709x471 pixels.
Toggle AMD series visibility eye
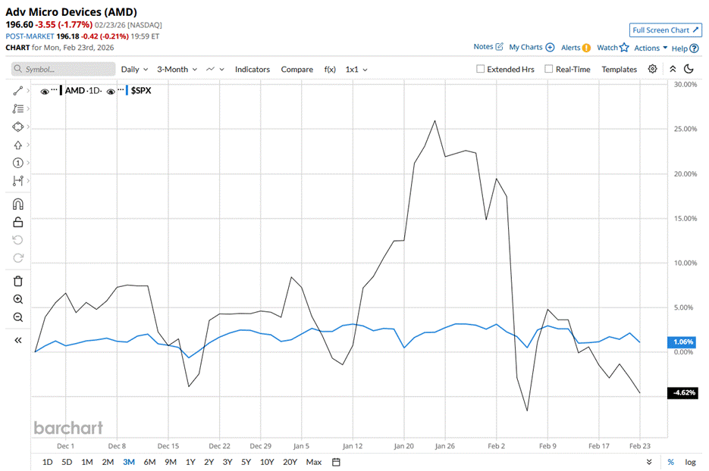pyautogui.click(x=44, y=92)
